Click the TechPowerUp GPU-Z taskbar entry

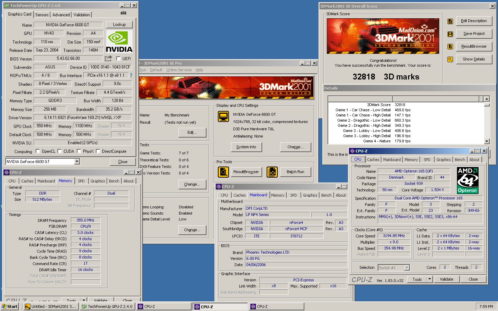(107, 307)
